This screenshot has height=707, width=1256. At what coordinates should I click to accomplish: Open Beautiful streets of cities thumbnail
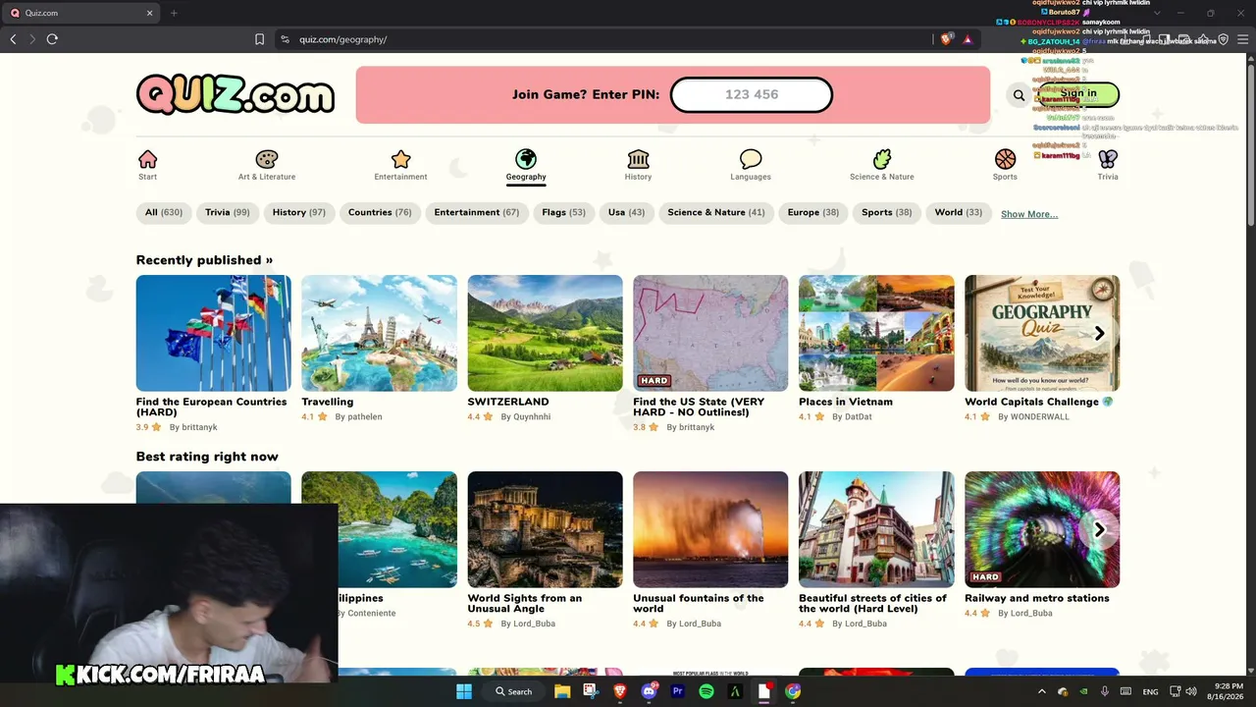coord(876,529)
